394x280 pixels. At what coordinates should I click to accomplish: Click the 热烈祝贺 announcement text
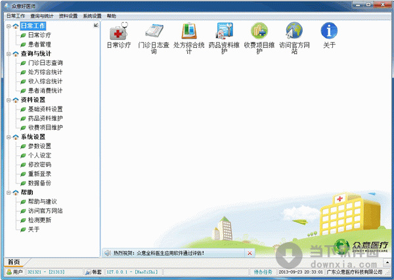tap(158, 253)
